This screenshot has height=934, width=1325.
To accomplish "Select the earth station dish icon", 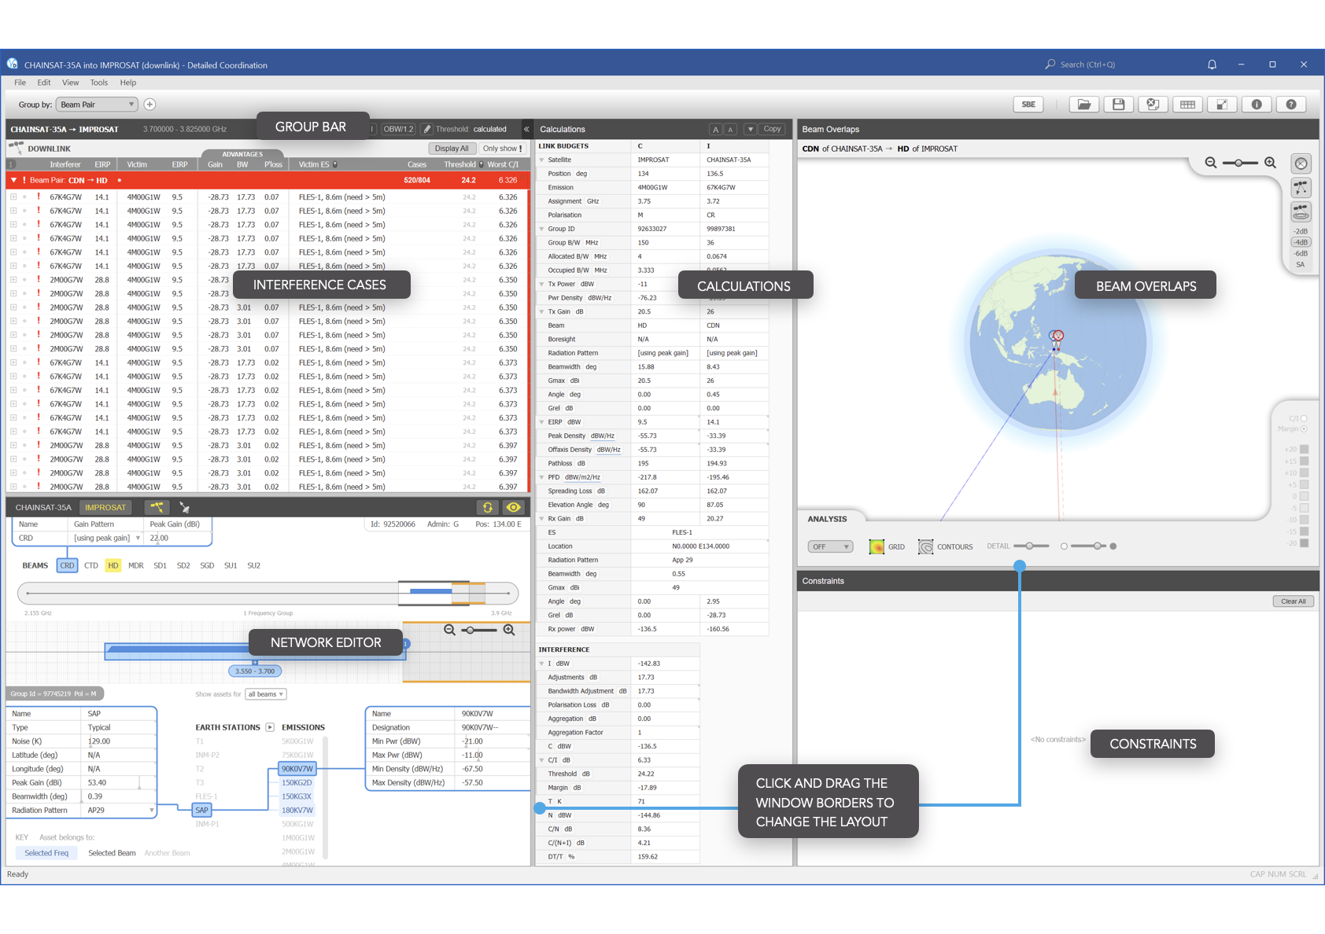I will pyautogui.click(x=184, y=507).
